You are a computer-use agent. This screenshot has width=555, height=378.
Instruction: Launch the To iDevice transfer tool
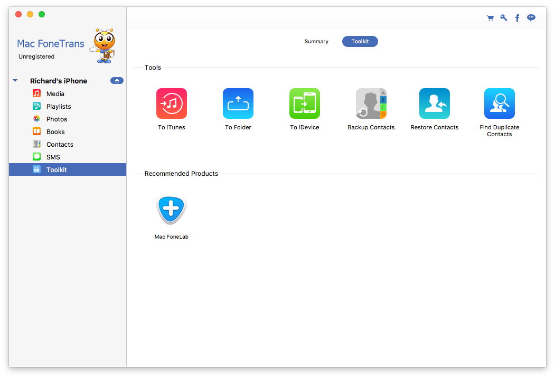[x=304, y=103]
